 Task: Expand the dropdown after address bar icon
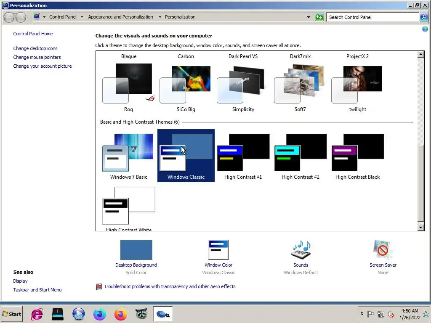(44, 17)
